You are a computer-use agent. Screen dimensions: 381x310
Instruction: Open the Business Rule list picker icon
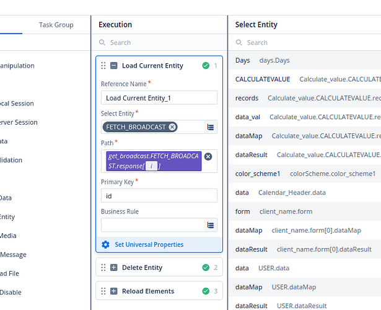tap(211, 225)
